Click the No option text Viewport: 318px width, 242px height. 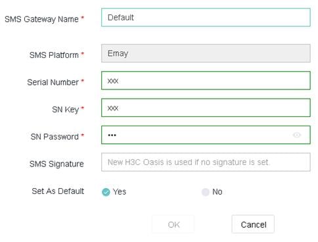(217, 192)
